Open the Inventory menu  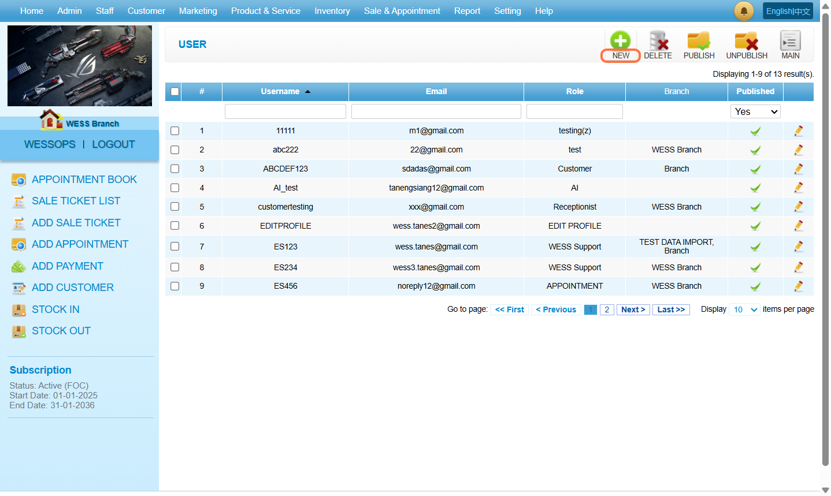click(332, 11)
